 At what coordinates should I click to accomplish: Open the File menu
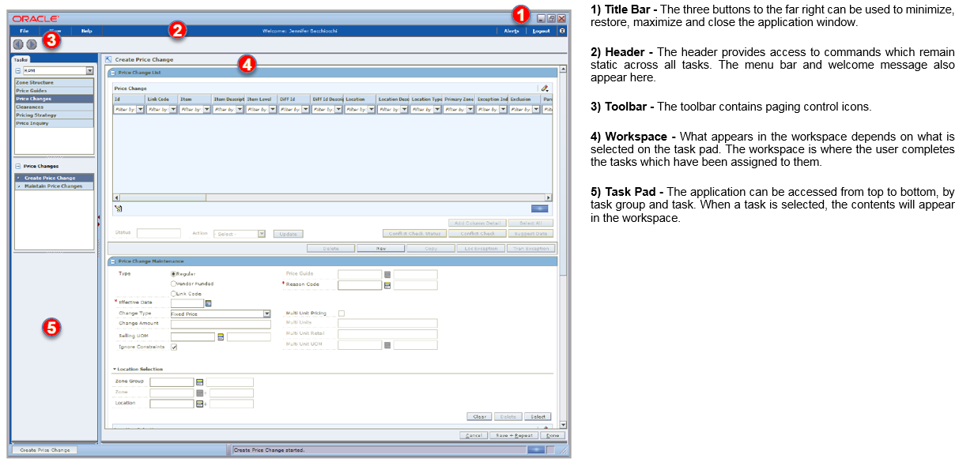pos(24,31)
